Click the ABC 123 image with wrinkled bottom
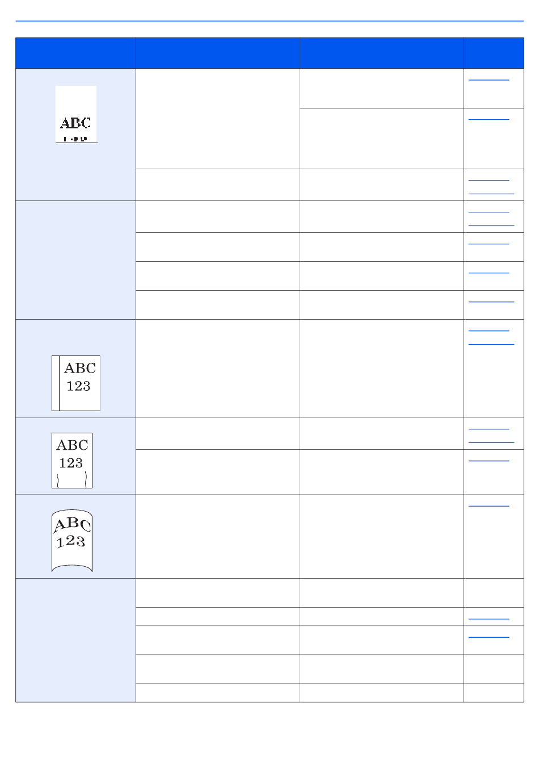Screen dimensions: 539x778 pyautogui.click(x=72, y=461)
